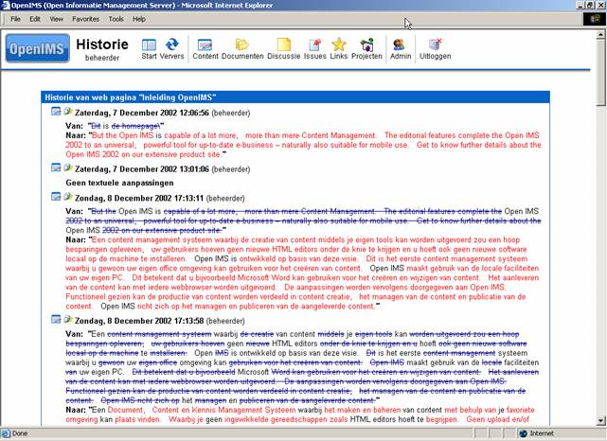Click the Historie page heading
This screenshot has width=607, height=441.
(x=102, y=44)
